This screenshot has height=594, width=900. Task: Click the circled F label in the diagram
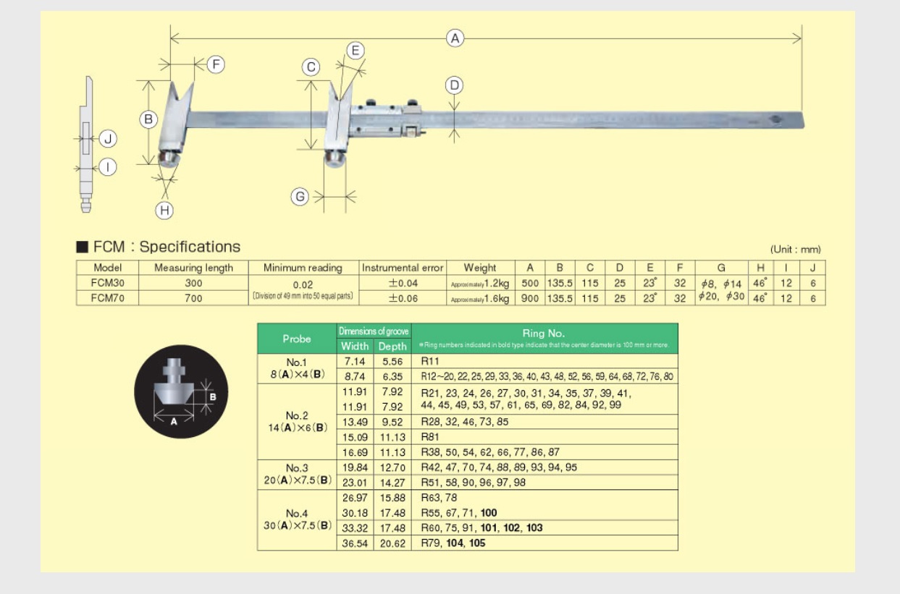pos(216,64)
